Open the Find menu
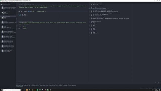 point(9,2)
